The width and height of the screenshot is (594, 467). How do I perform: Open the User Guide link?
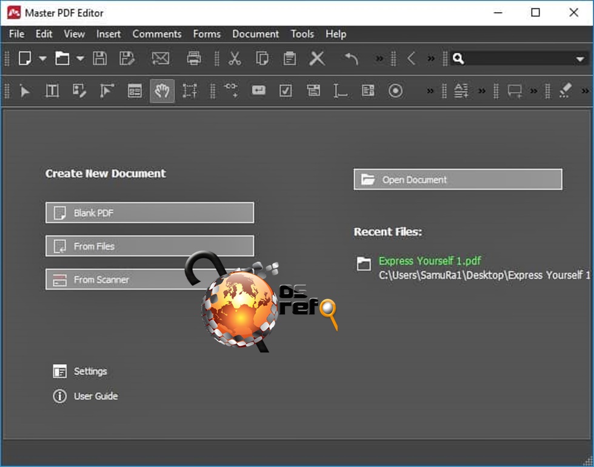point(96,396)
